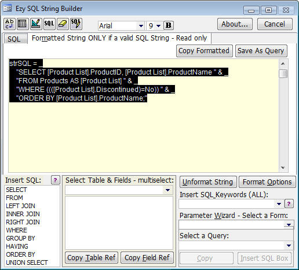Click the Copy Formatted button
The height and width of the screenshot is (270, 299).
point(205,51)
